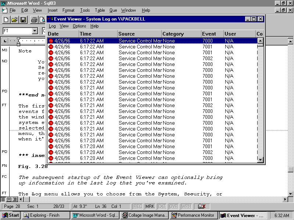Toggle the MRK revision marking indicator
Image resolution: width=294 pixels, height=220 pixels.
(150, 206)
